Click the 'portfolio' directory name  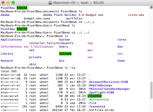[74, 18]
